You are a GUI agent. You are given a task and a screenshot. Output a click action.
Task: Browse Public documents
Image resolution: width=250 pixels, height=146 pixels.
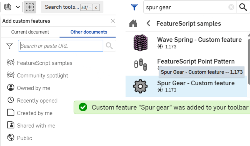click(x=24, y=138)
